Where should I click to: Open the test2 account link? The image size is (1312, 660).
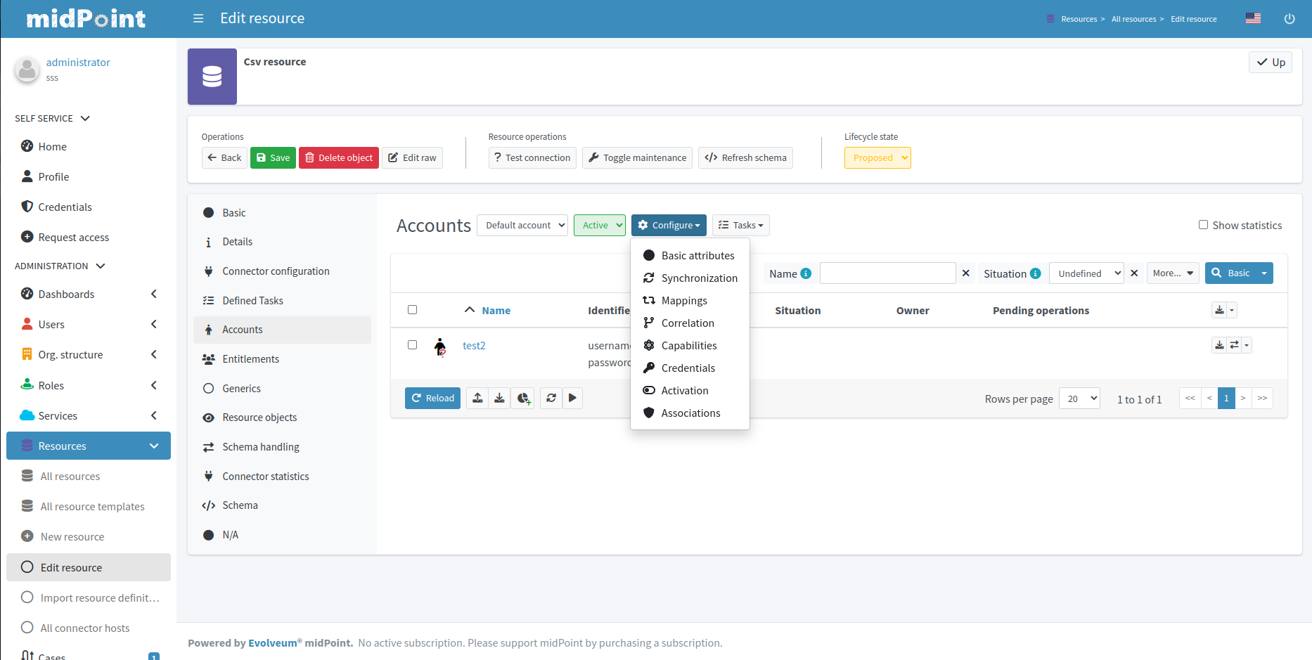[474, 346]
